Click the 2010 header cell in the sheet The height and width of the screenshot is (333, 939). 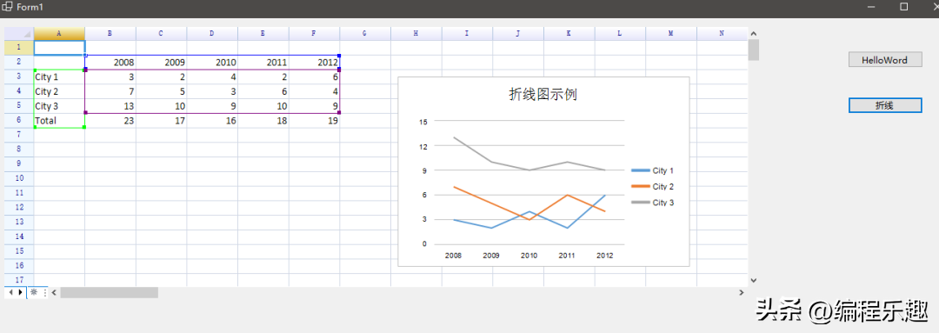click(212, 63)
